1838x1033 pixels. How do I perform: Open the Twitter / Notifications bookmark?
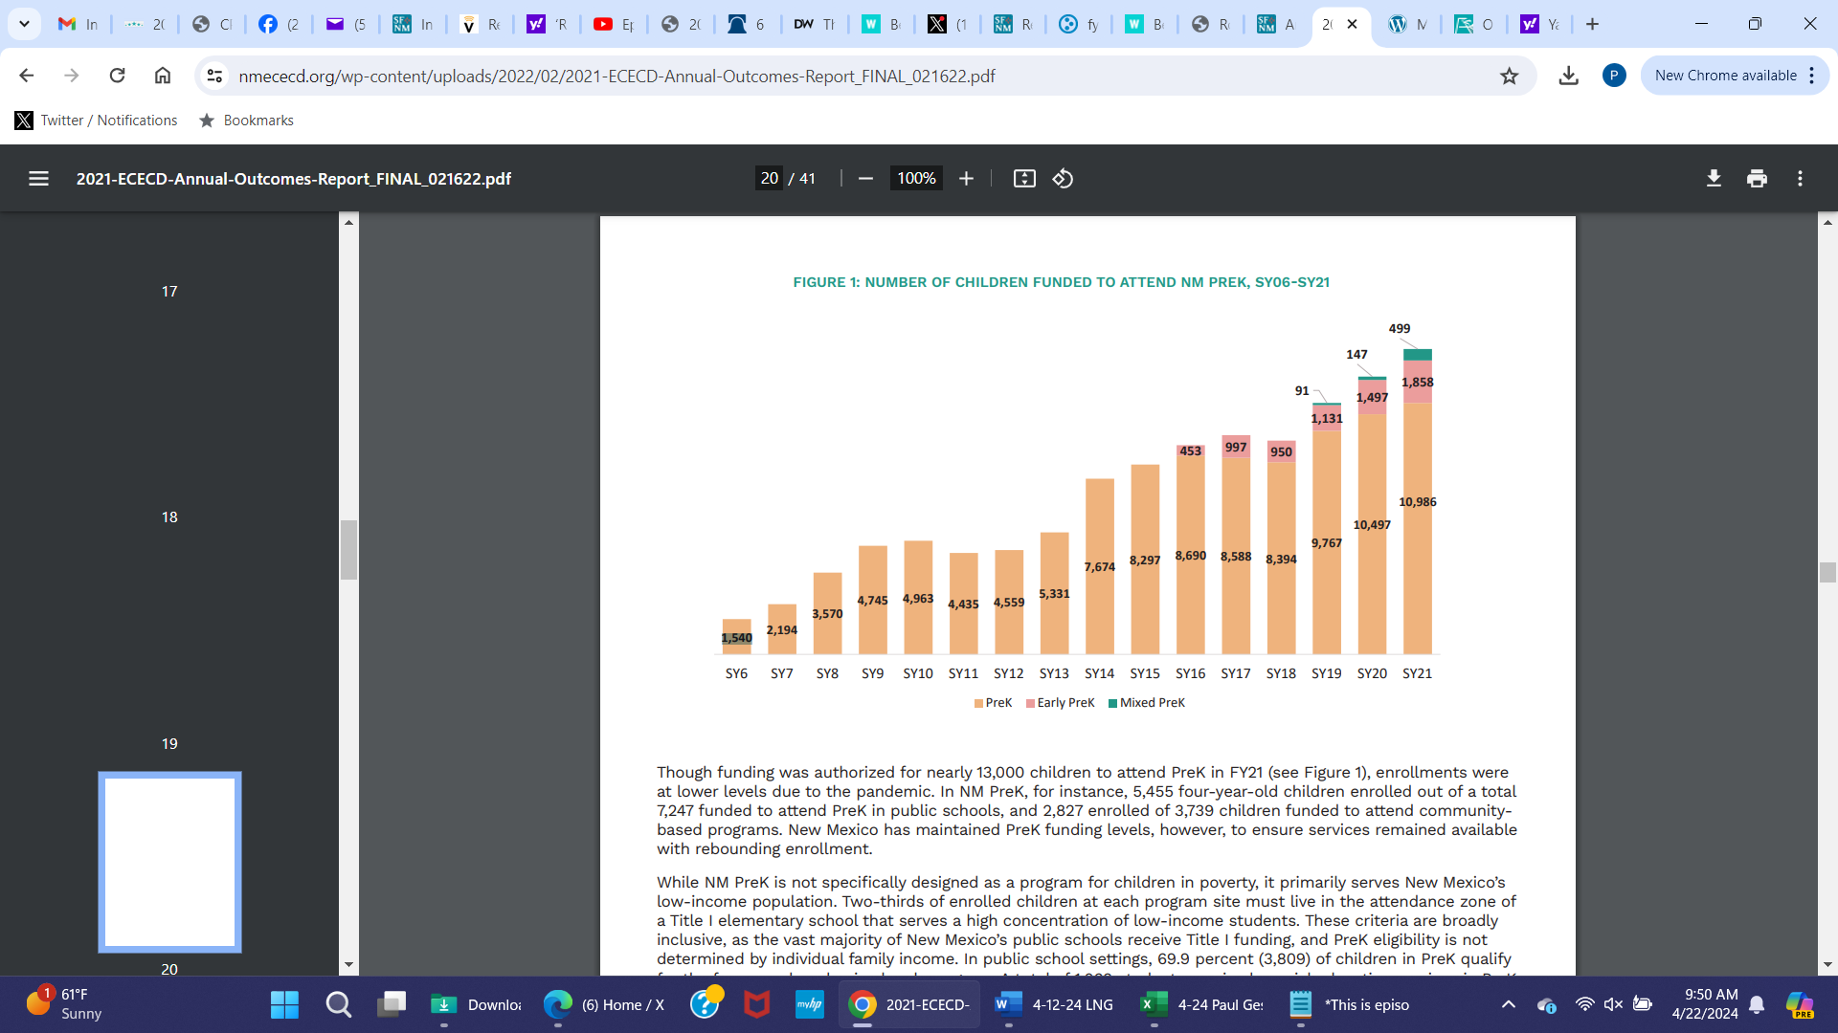(x=97, y=121)
